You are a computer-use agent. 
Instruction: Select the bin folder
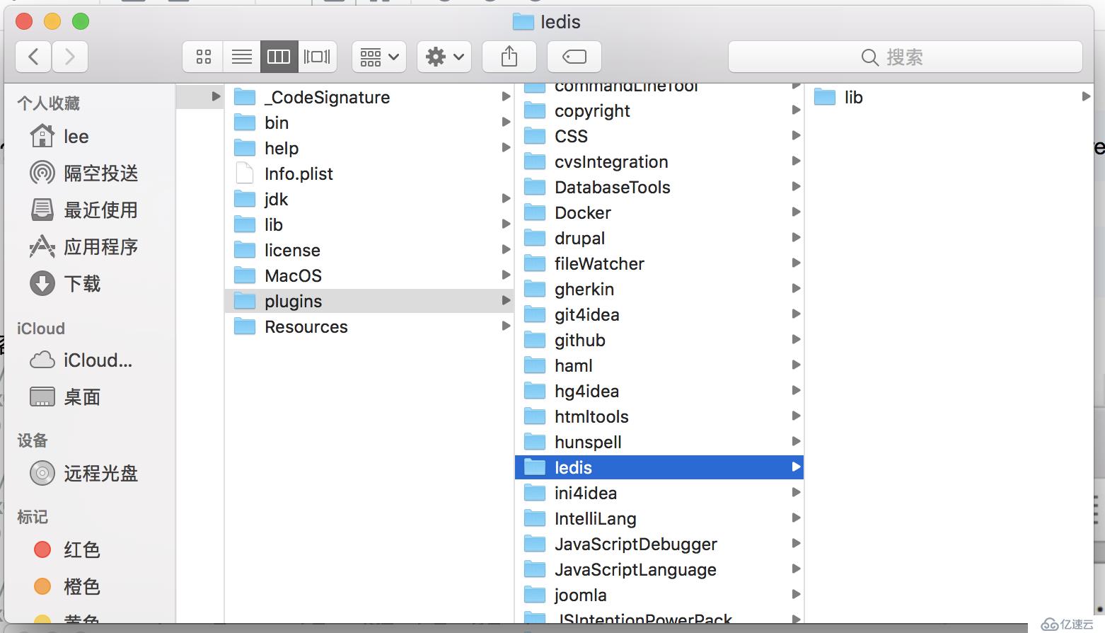pos(369,122)
